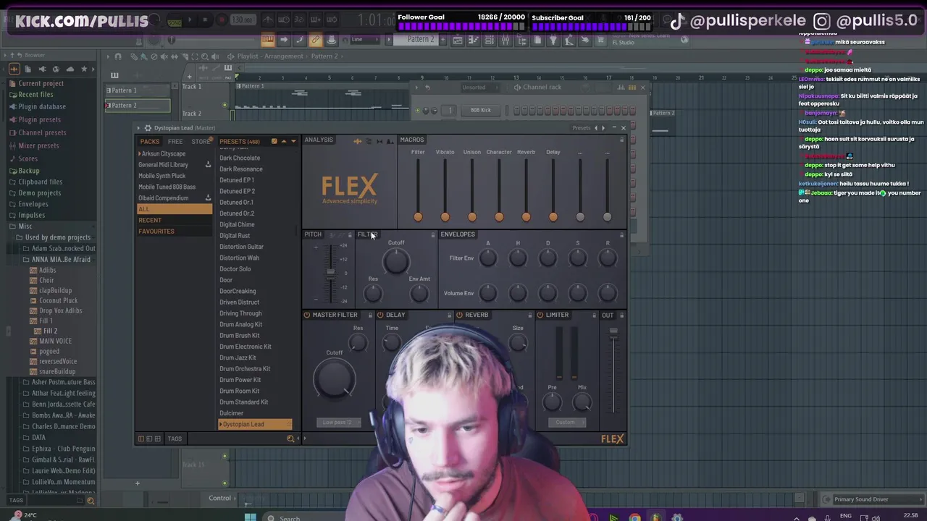927x521 pixels.
Task: Toggle the MASTER FILTER power button
Action: (307, 315)
